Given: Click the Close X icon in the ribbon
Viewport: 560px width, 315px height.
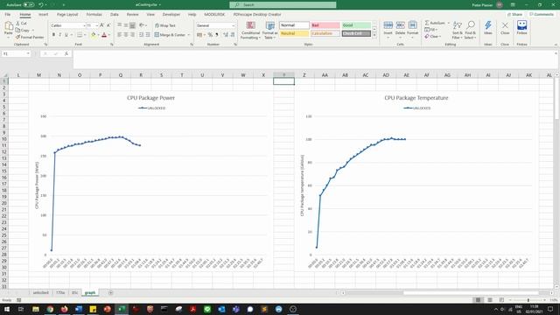Looking at the screenshot, I should click(505, 25).
